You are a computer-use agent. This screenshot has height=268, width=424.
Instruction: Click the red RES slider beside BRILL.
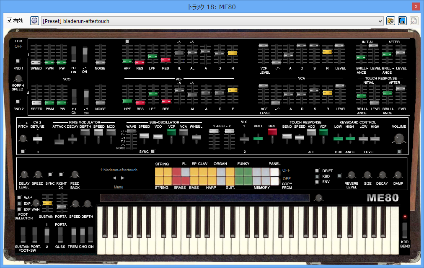(x=272, y=132)
